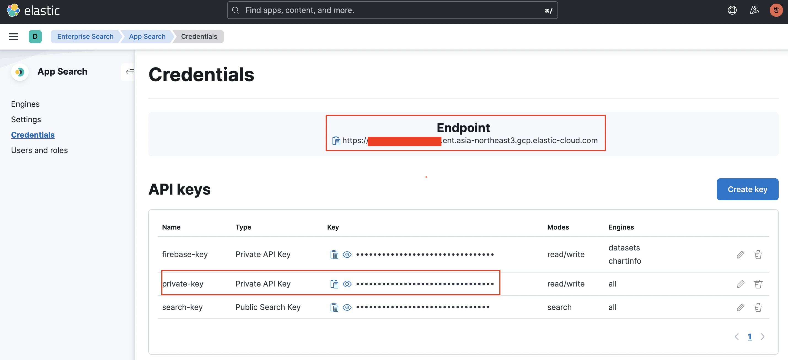Viewport: 788px width, 360px height.
Task: Click the Find apps search field
Action: click(392, 10)
